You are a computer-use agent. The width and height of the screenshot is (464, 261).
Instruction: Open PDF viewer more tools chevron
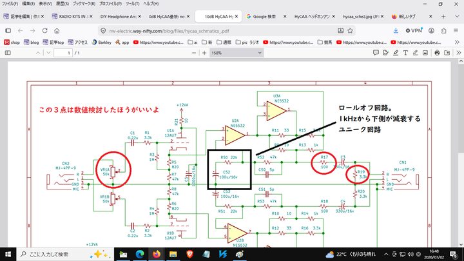458,53
